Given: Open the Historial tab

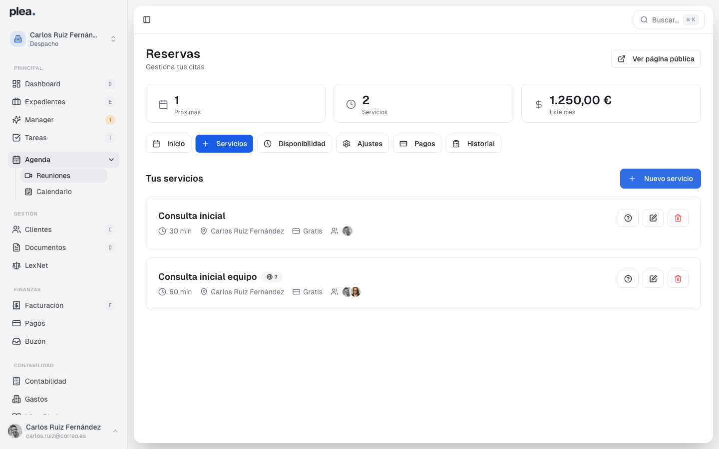Looking at the screenshot, I should pyautogui.click(x=473, y=144).
